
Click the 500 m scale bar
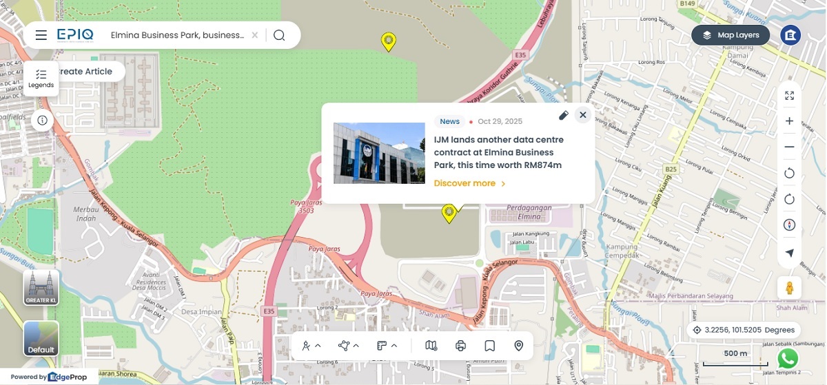click(735, 357)
